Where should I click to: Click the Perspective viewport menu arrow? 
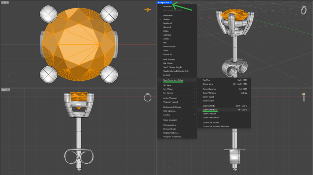171,2
